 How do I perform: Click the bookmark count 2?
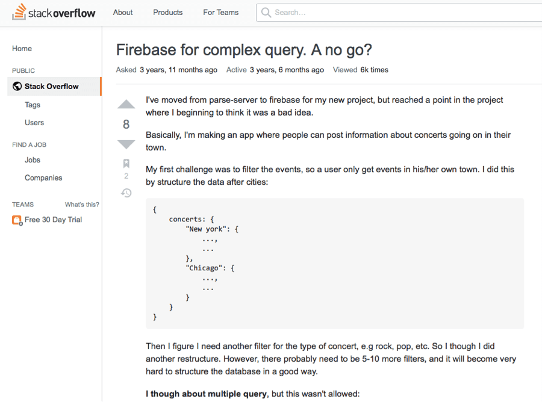(x=126, y=176)
